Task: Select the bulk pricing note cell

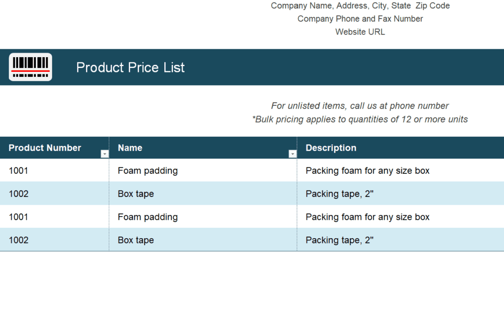Action: click(x=360, y=119)
